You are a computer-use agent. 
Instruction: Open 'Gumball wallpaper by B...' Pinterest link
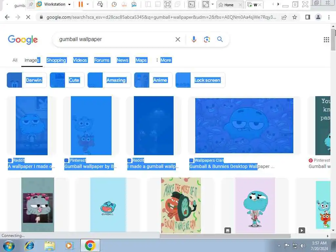(x=91, y=166)
